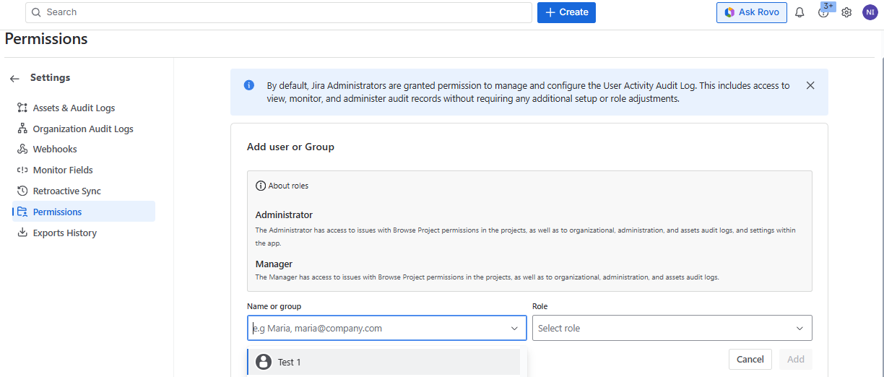Click the About roles info icon
Image resolution: width=884 pixels, height=377 pixels.
click(x=261, y=186)
